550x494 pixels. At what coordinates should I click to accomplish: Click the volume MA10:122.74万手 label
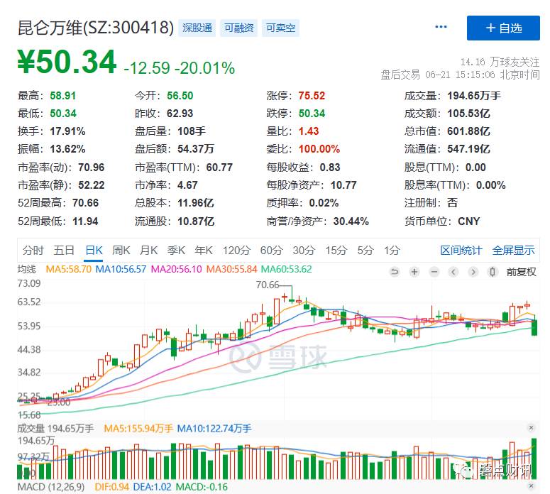coord(214,429)
